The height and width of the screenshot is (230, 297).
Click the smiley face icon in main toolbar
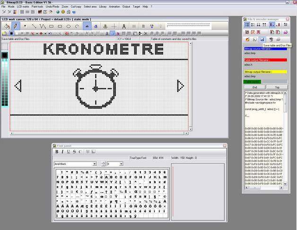tap(63, 12)
